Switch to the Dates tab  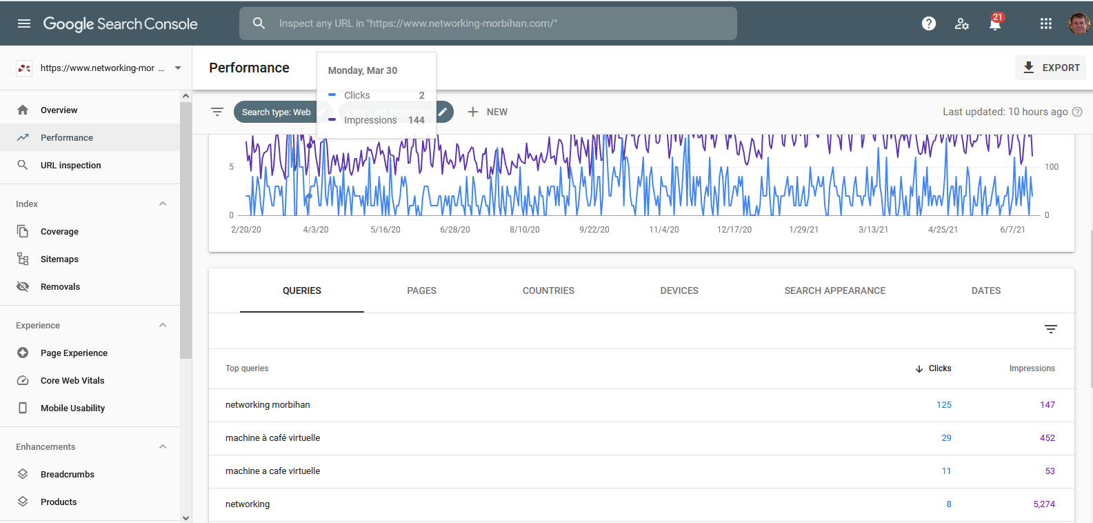click(x=986, y=290)
